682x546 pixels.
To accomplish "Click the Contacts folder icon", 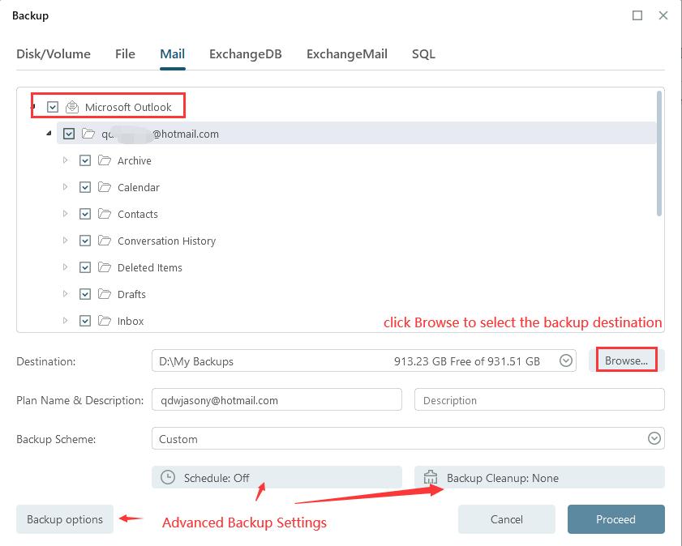I will [x=105, y=214].
